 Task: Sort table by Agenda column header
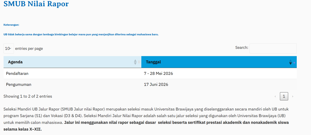[72, 62]
